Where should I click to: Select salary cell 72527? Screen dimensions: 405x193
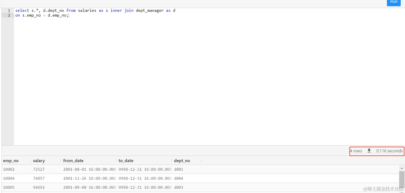click(39, 169)
